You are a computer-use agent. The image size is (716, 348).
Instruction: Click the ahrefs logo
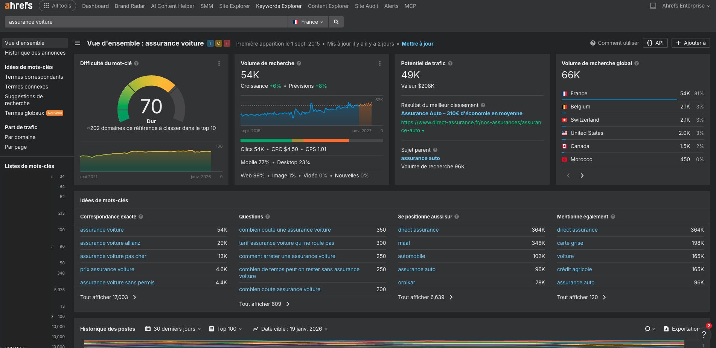click(18, 6)
